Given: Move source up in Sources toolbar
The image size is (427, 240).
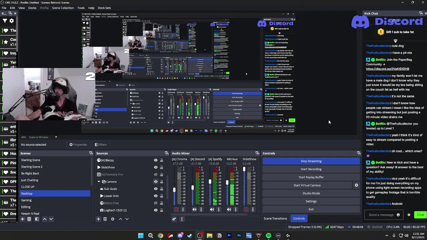Looking at the screenshot, I should (x=120, y=219).
